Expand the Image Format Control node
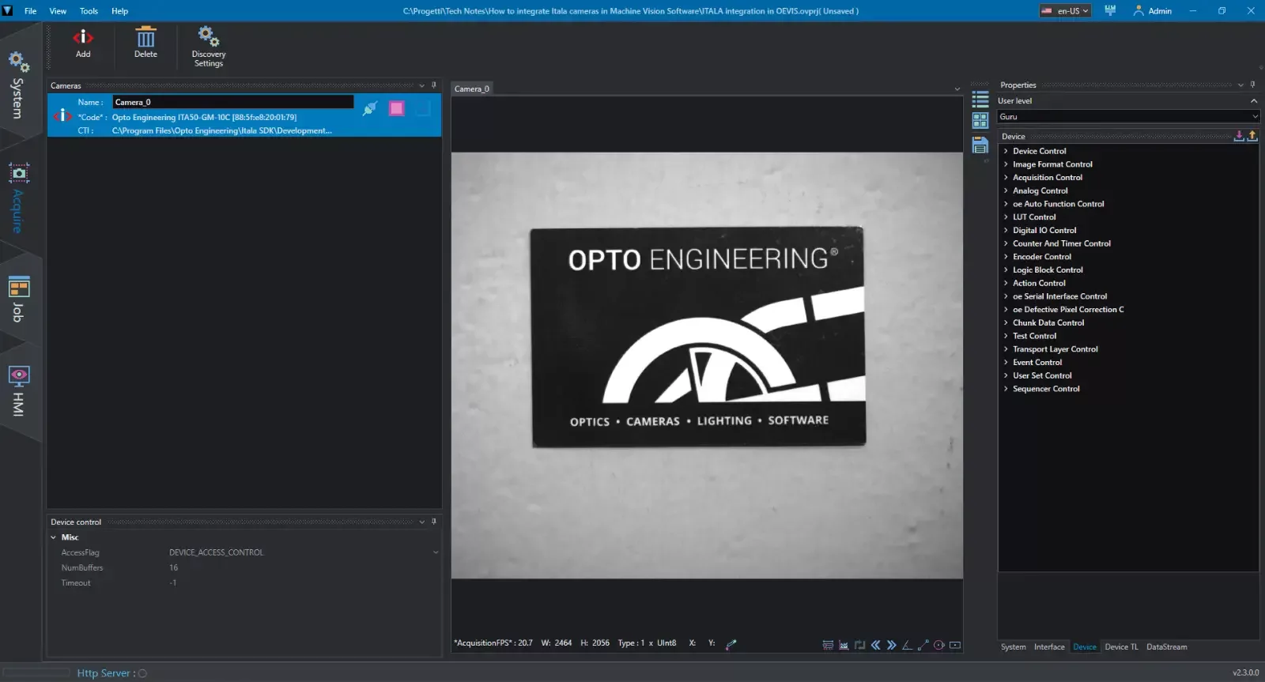The width and height of the screenshot is (1265, 682). coord(1006,164)
